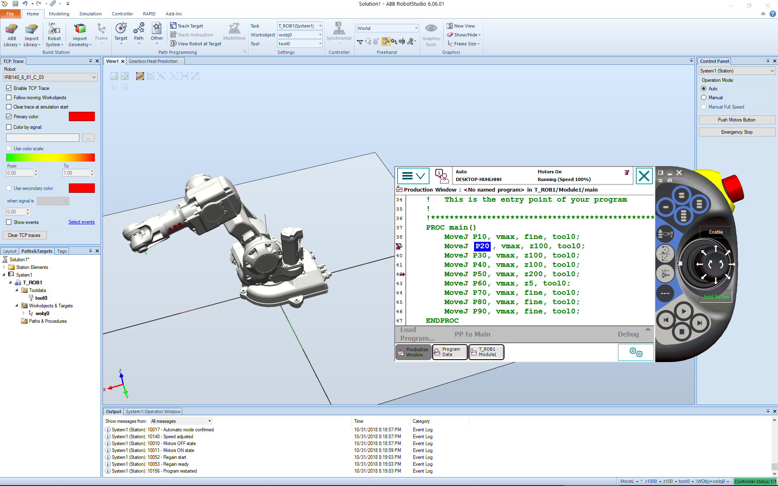
Task: Open the World reference frame dropdown
Action: click(x=387, y=28)
